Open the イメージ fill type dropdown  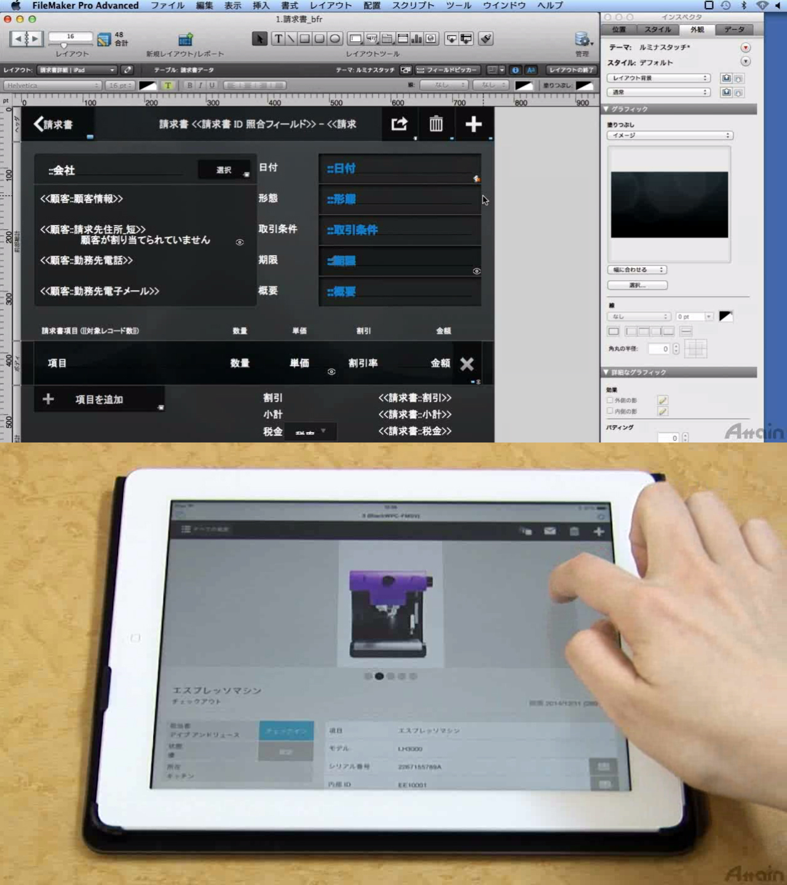coord(670,135)
